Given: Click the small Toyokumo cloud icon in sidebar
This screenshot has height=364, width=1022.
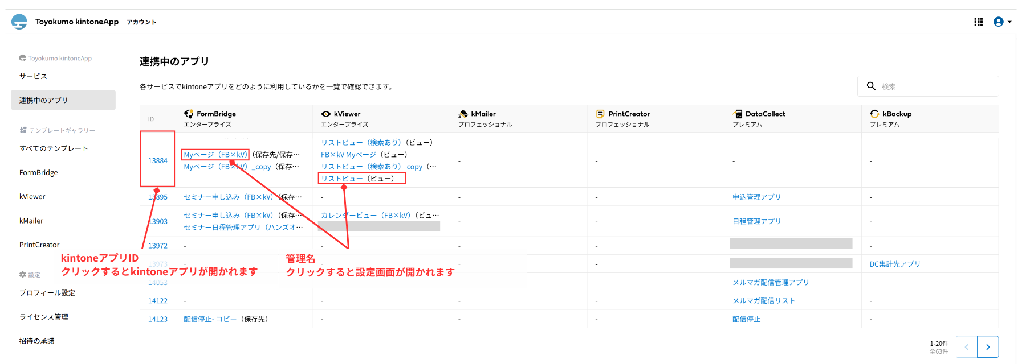Looking at the screenshot, I should point(23,58).
